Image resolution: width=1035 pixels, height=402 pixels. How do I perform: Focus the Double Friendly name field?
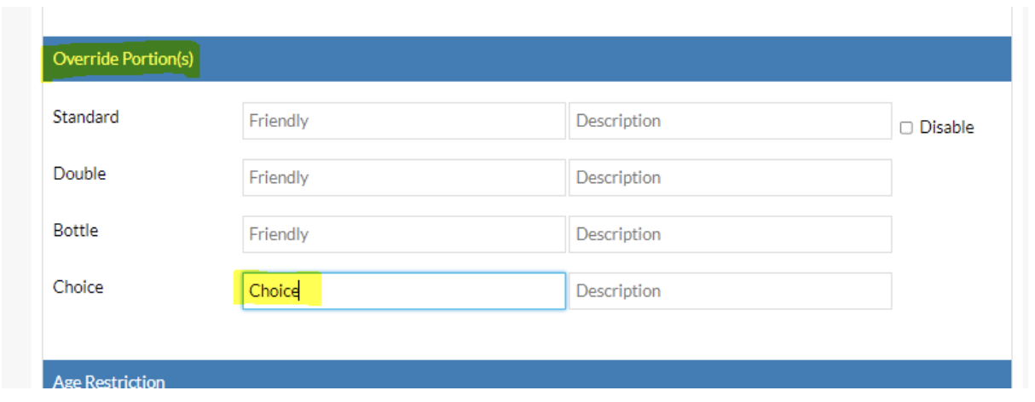click(x=403, y=178)
